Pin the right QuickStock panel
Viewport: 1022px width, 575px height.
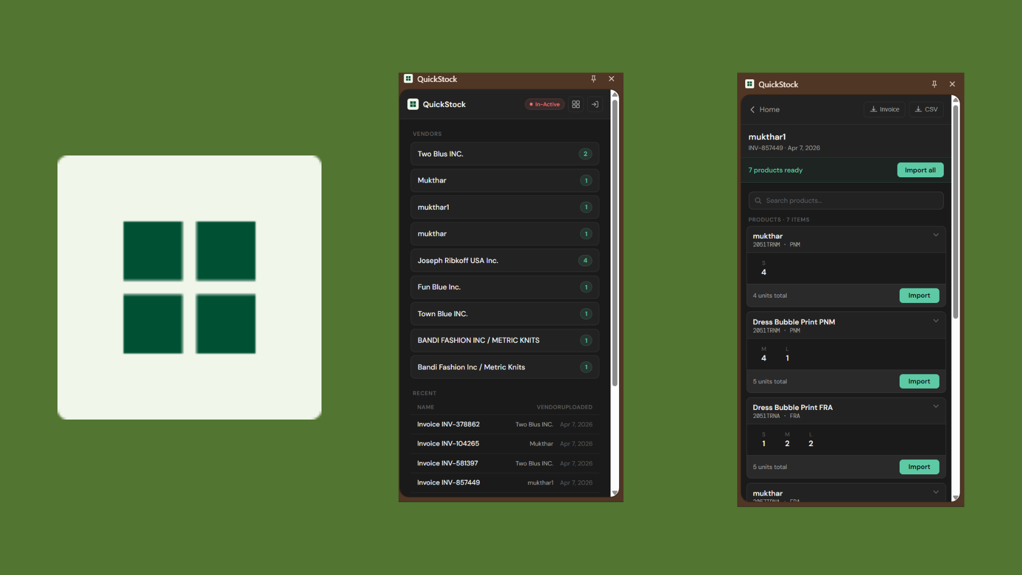(934, 84)
